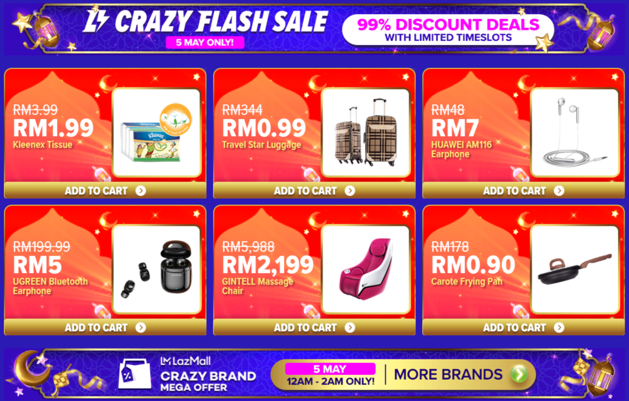Open the Travel Star Luggage product image
Viewport: 629px width, 401px height.
pos(366,133)
